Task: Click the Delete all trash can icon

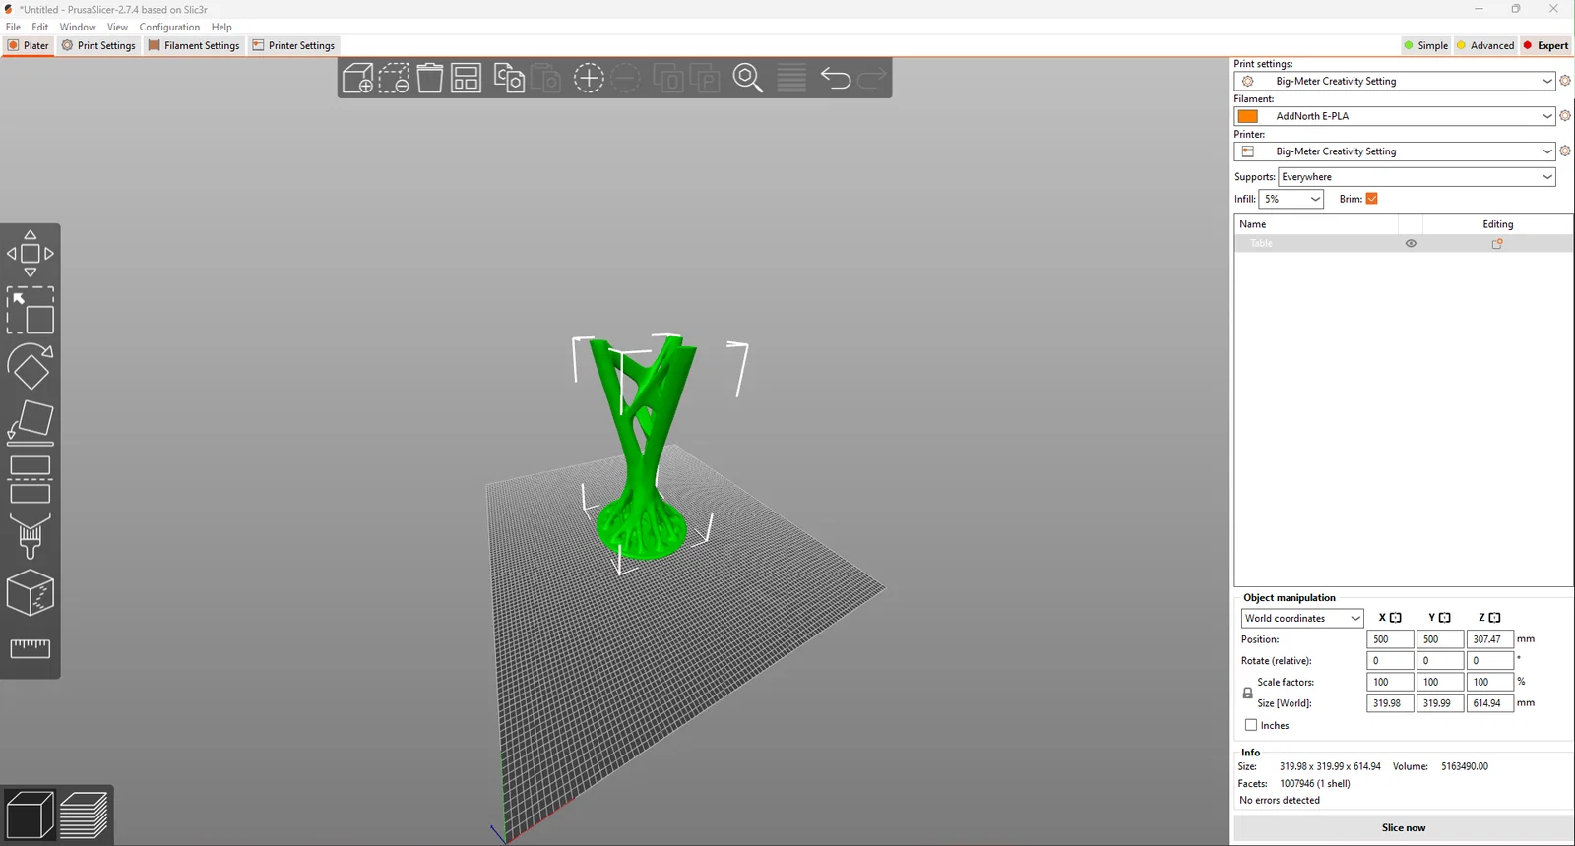Action: point(430,78)
